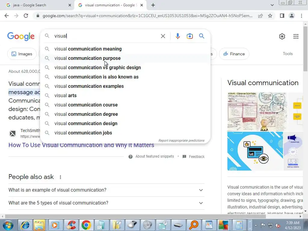308x231 pixels.
Task: Open Windows Explorer from the taskbar
Action: 40,225
